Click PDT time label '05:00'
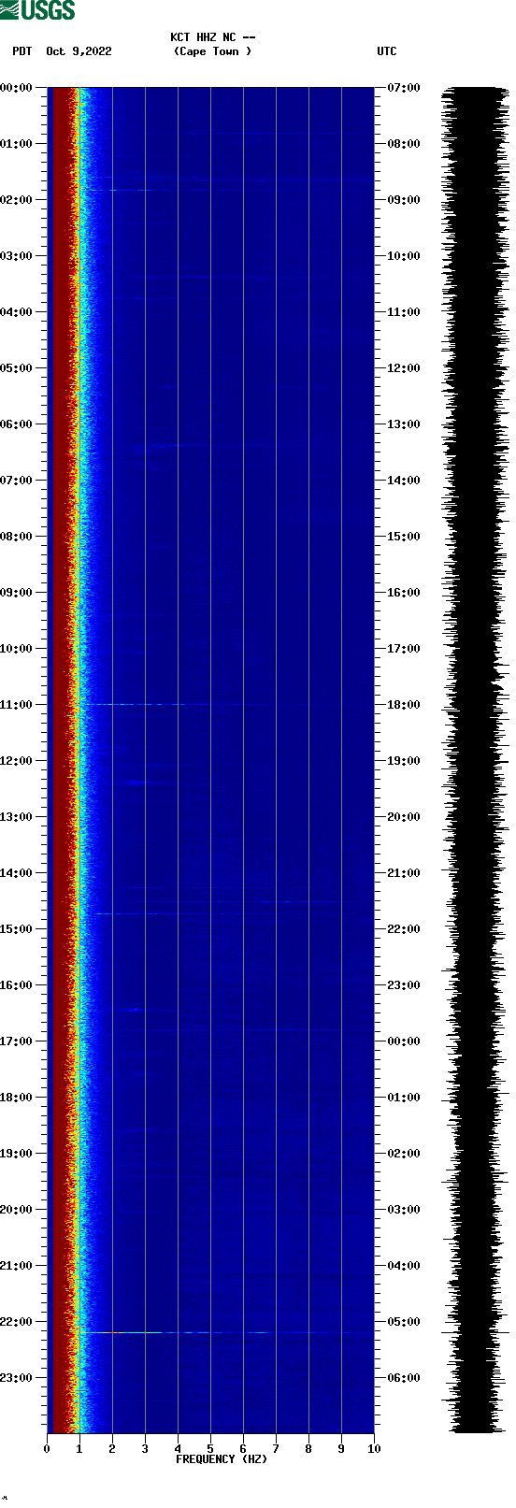516x1508 pixels. [17, 368]
